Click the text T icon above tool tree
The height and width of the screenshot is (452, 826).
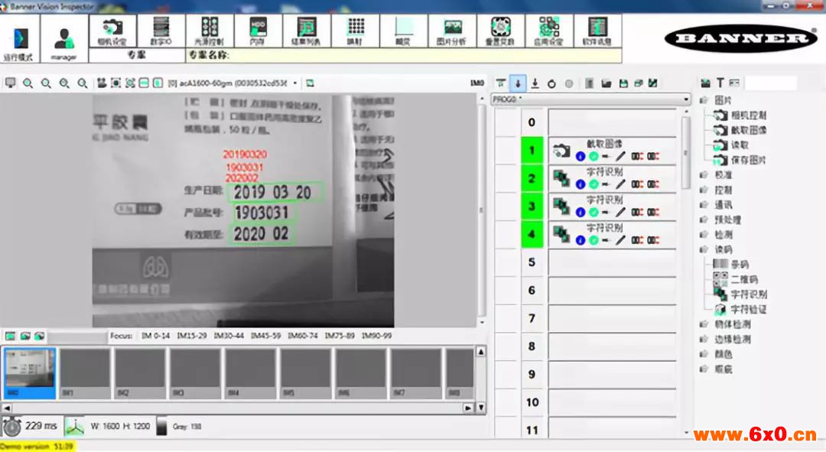(x=720, y=83)
